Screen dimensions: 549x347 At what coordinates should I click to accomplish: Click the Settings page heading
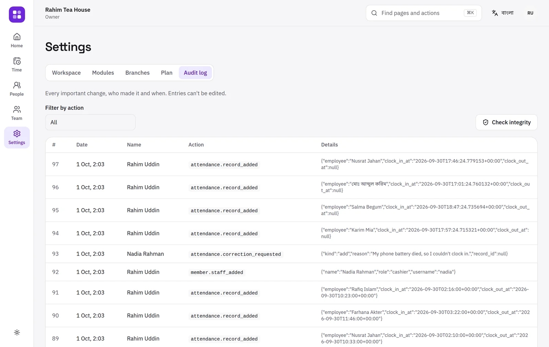(68, 47)
